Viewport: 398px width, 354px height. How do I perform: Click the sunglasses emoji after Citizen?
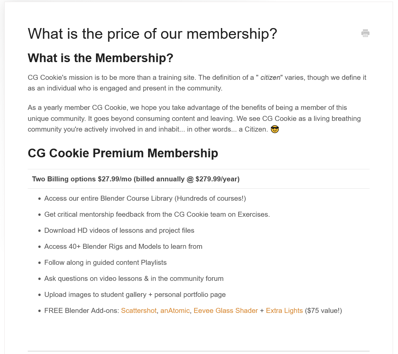point(275,129)
